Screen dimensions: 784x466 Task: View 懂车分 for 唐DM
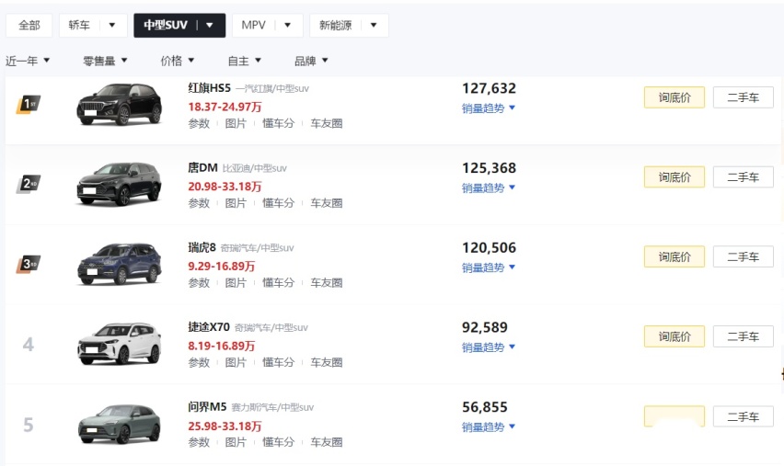(279, 203)
